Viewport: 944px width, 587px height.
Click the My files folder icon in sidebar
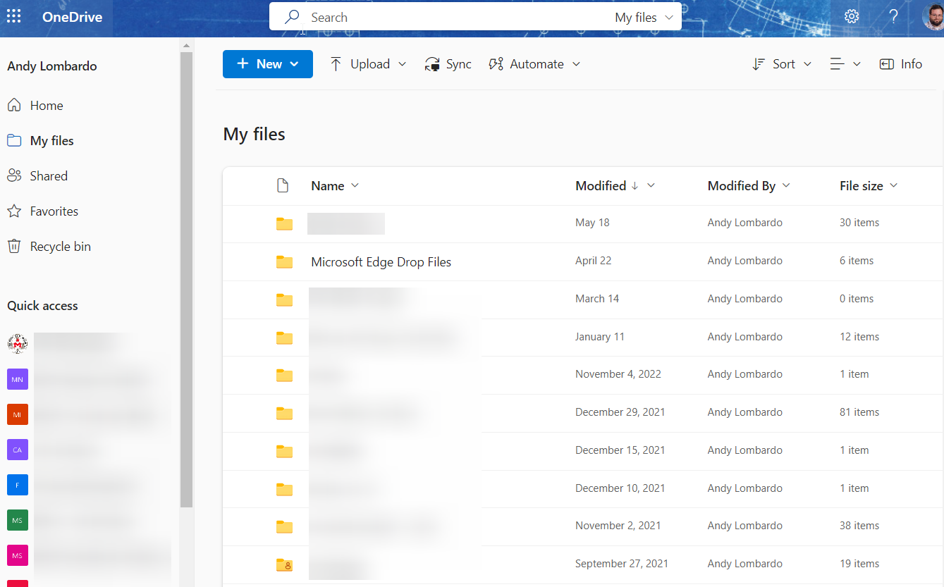pos(14,141)
